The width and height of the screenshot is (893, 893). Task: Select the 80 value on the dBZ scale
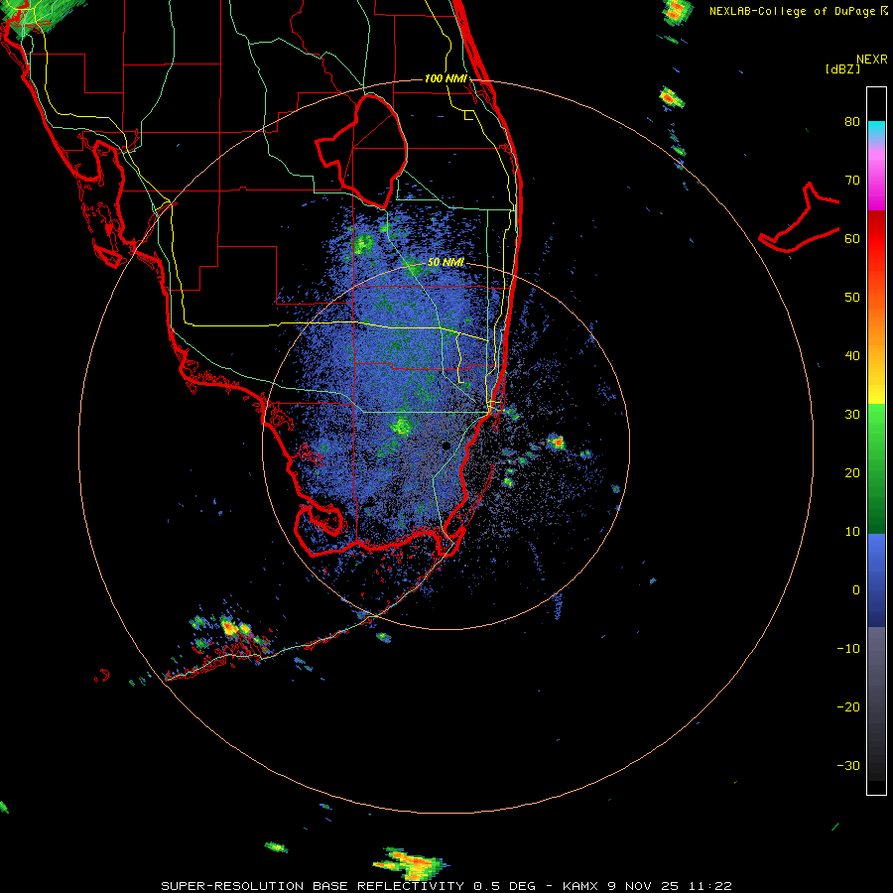[x=852, y=122]
